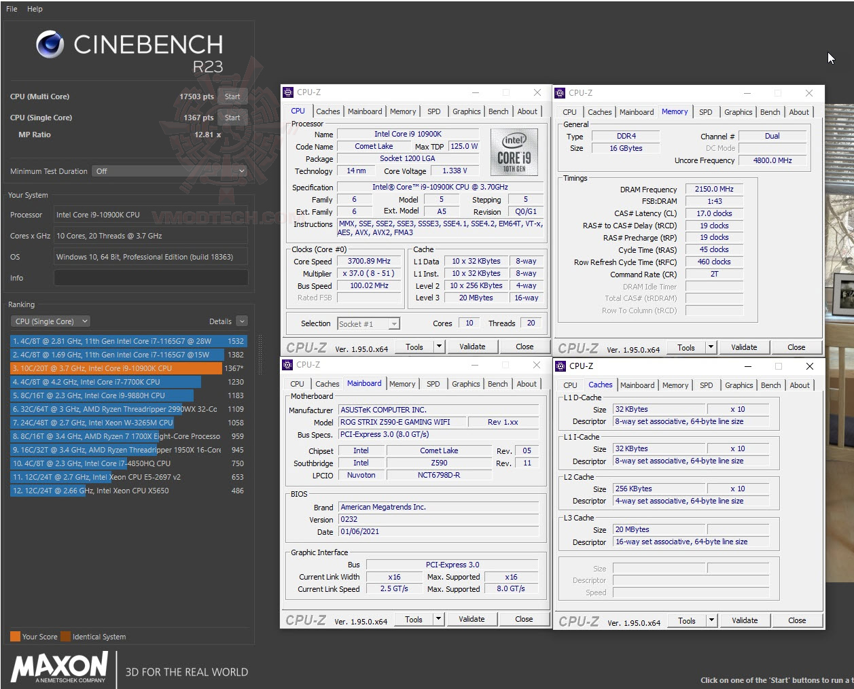Click Close button in CPU window
The width and height of the screenshot is (854, 689).
[524, 347]
